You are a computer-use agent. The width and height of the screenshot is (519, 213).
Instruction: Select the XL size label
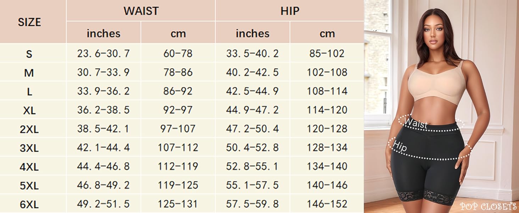pyautogui.click(x=29, y=110)
